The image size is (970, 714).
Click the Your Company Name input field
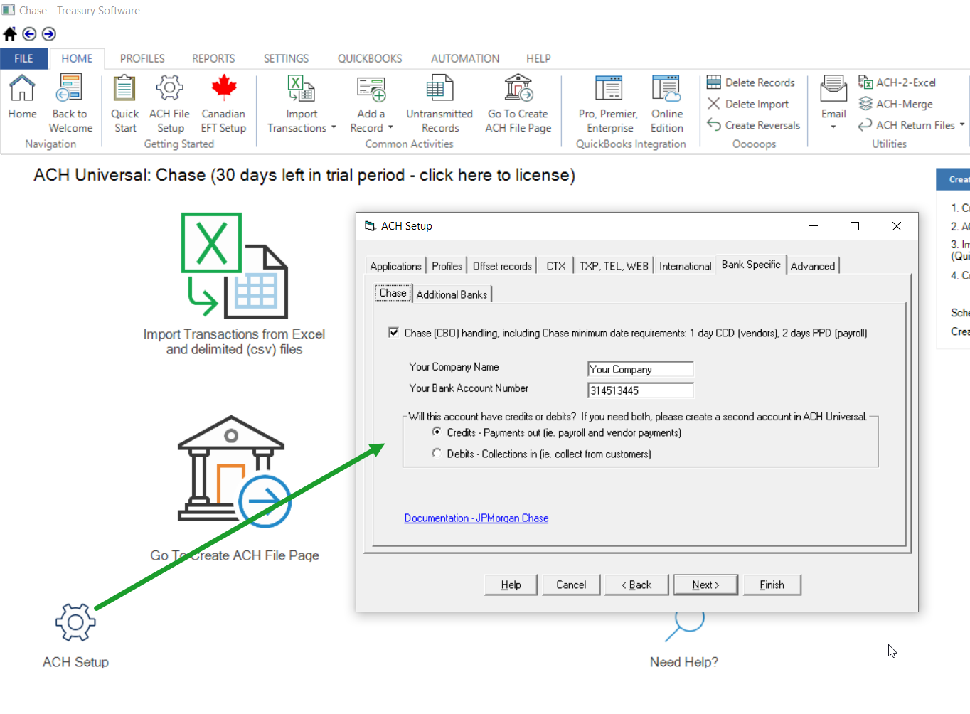[x=640, y=369]
